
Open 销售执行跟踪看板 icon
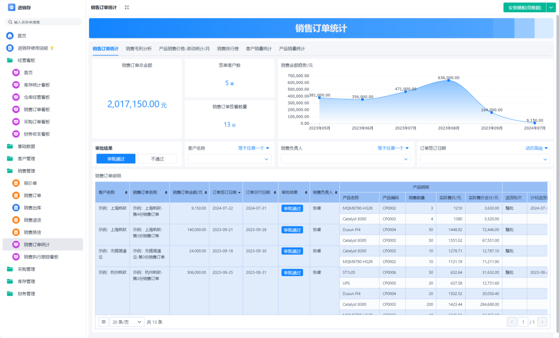pos(16,257)
